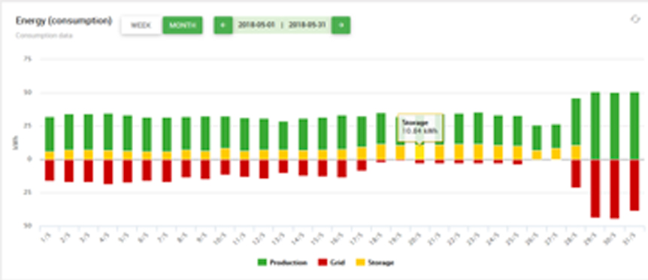The width and height of the screenshot is (648, 280).
Task: Click the Energy (consumption) title
Action: [64, 21]
